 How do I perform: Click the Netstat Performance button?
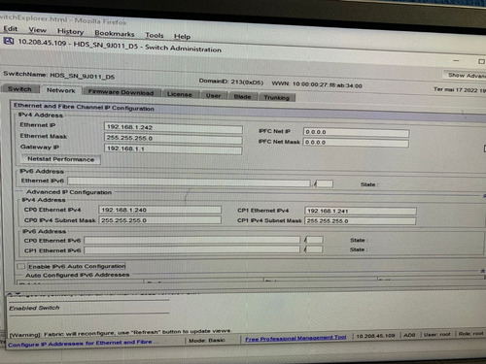(x=60, y=159)
